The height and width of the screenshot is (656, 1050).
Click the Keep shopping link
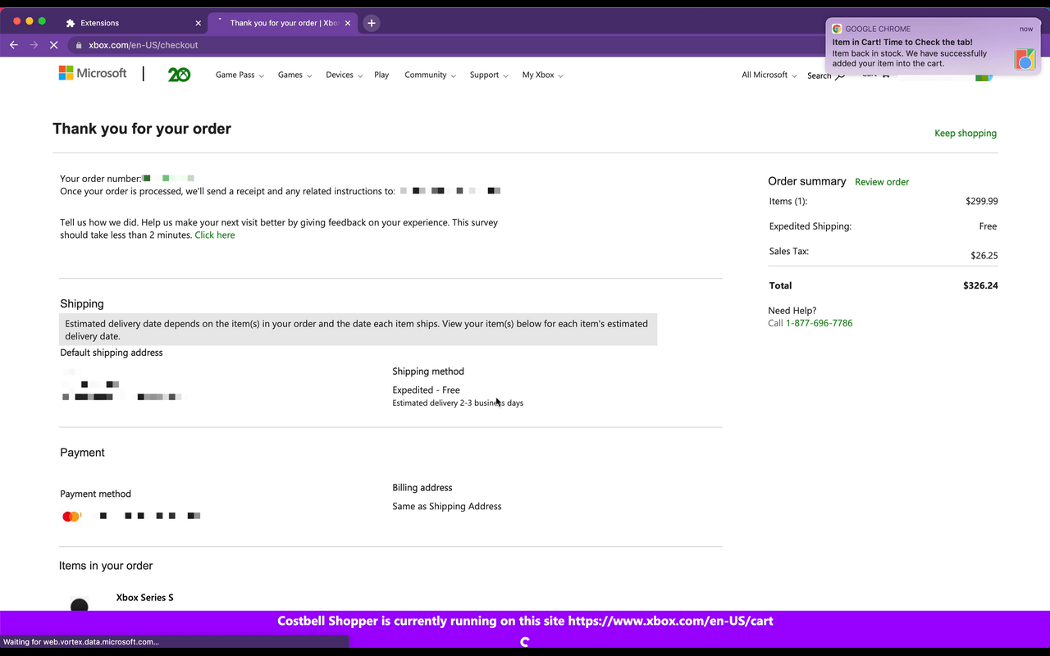click(966, 133)
